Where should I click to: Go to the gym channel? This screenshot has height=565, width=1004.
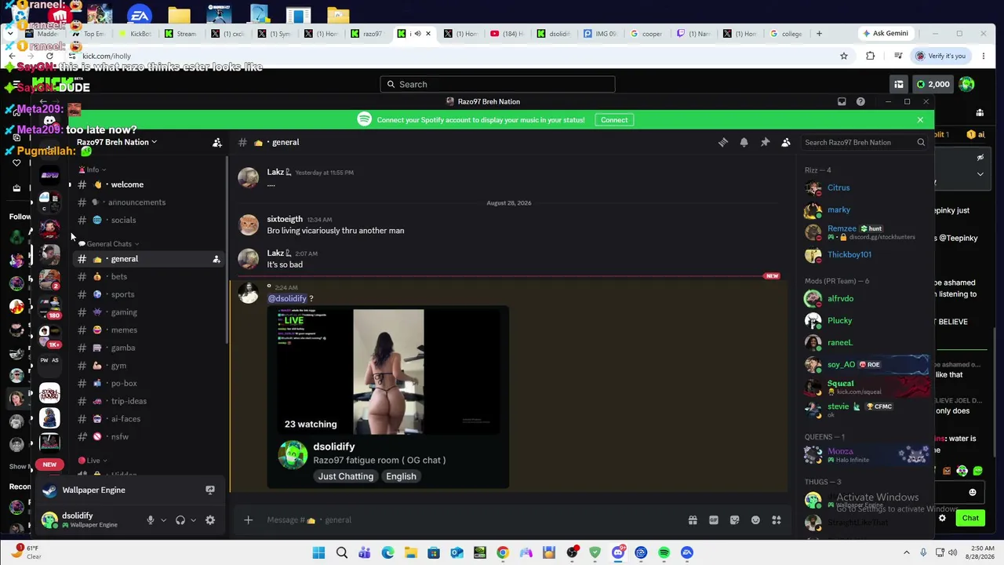[x=149, y=366]
